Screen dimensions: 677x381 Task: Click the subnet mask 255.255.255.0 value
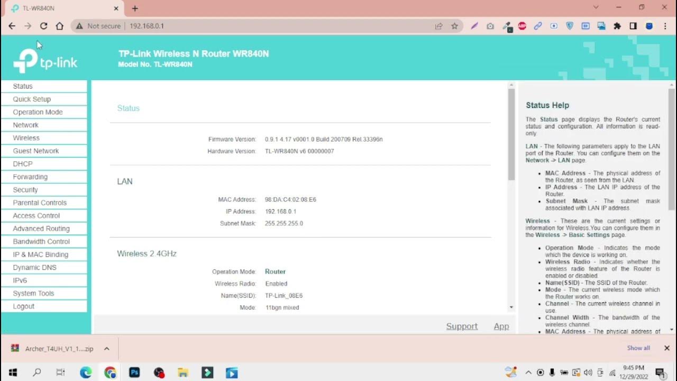coord(284,224)
